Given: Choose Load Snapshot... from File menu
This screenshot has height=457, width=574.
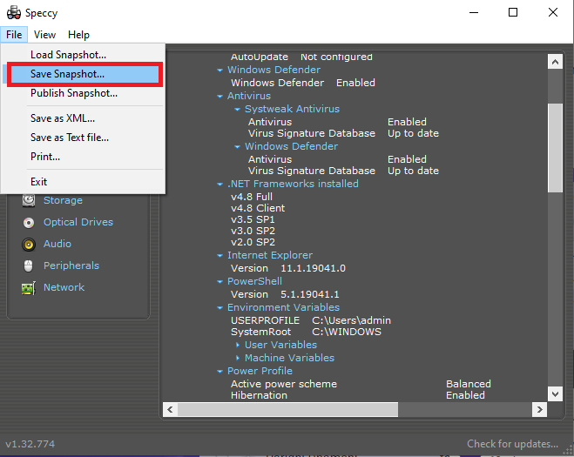Looking at the screenshot, I should click(x=83, y=55).
